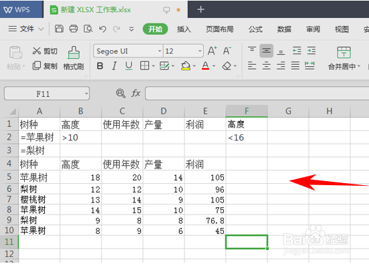
Task: Undo the last action
Action: tap(102, 29)
